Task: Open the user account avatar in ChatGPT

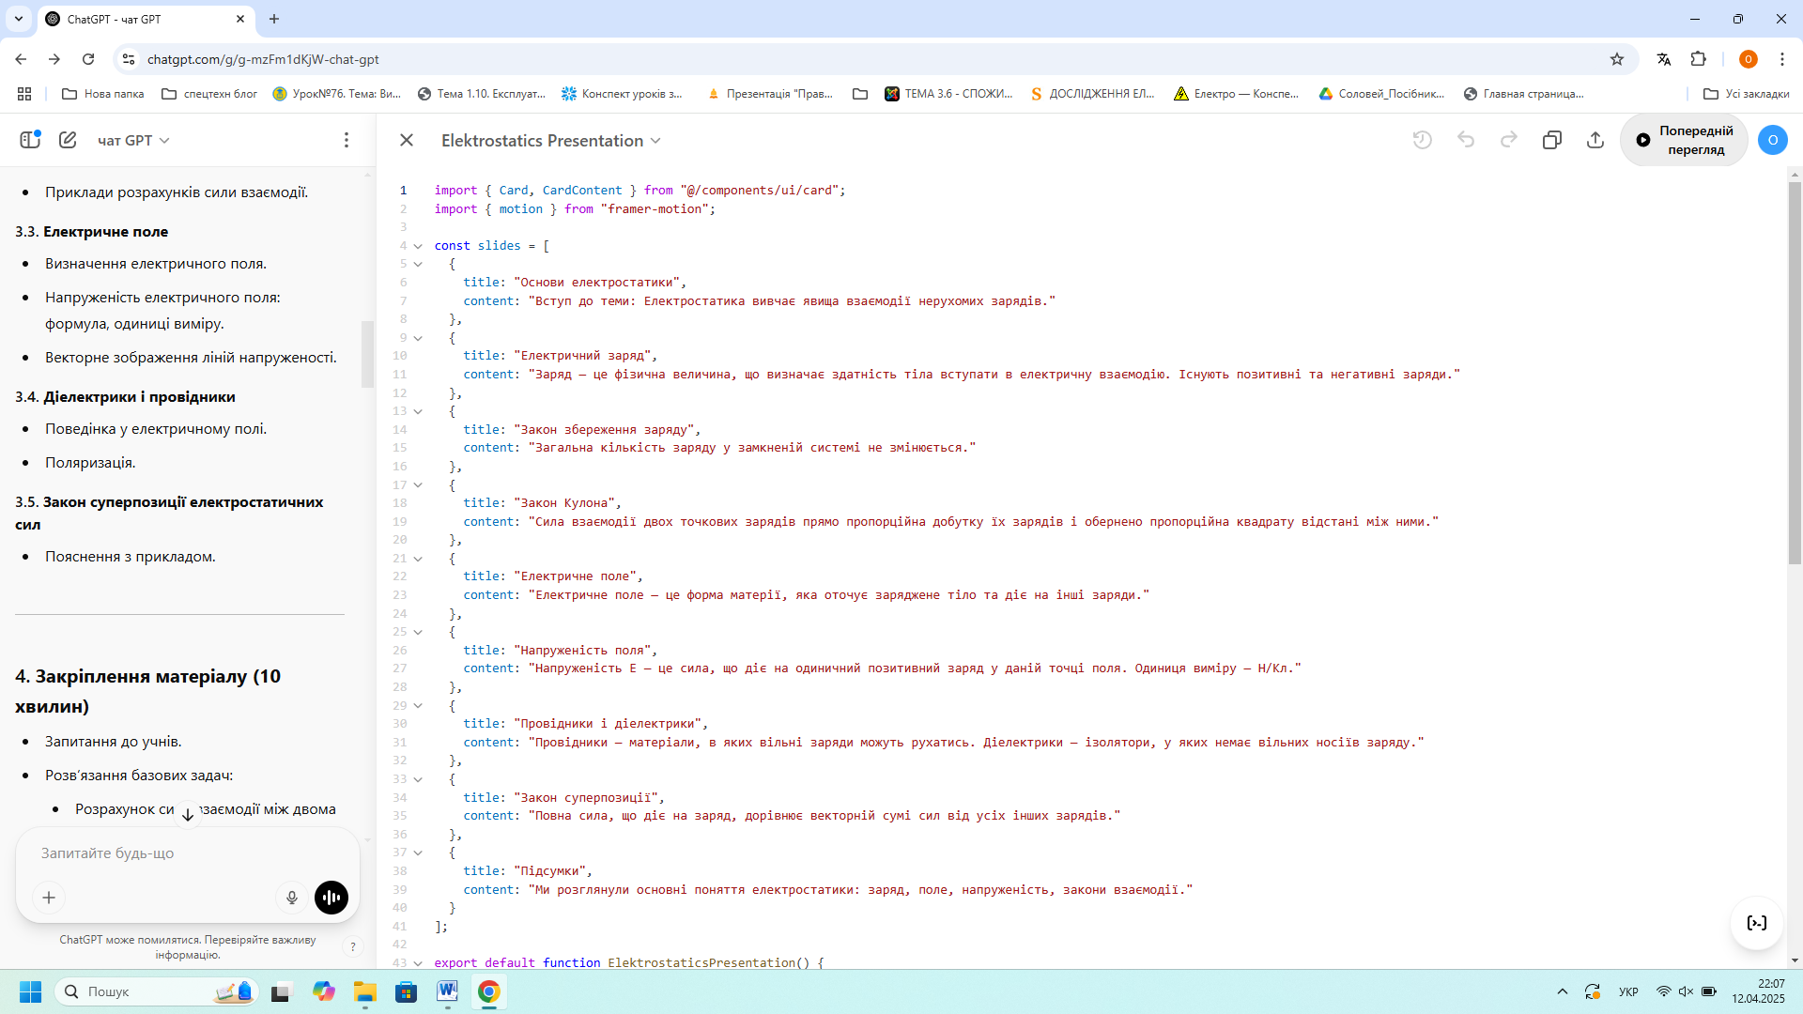Action: click(1773, 140)
